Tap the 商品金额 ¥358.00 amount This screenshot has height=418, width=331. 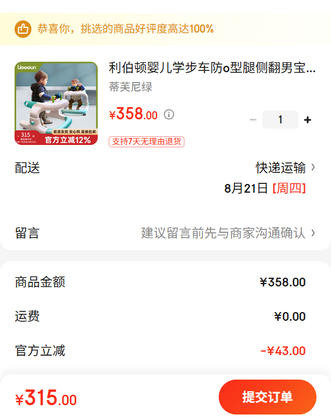click(x=283, y=282)
